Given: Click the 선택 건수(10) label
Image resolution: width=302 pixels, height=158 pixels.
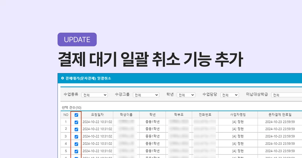Looking at the screenshot, I should click(x=71, y=108).
